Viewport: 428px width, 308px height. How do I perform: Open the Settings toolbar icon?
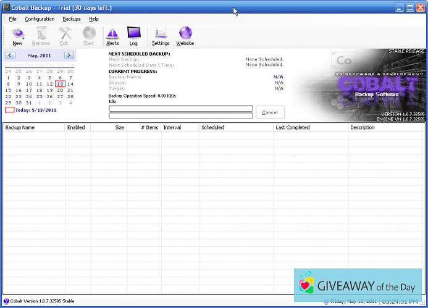click(161, 36)
